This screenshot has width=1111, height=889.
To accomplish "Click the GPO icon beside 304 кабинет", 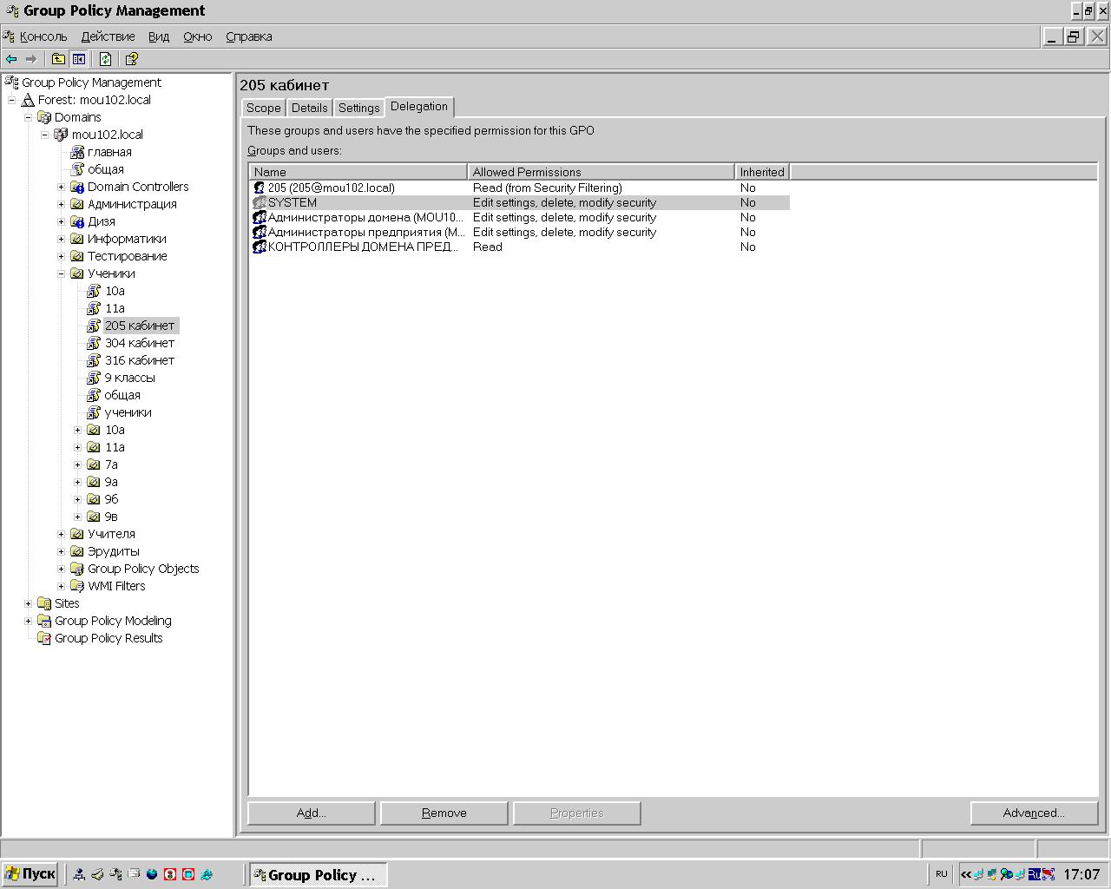I will 94,343.
